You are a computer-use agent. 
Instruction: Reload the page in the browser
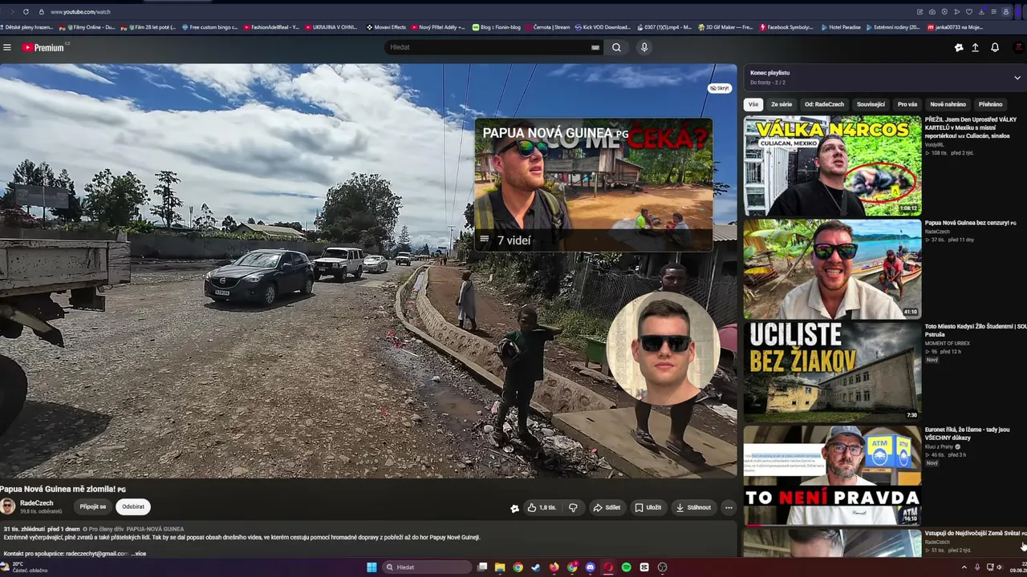[26, 12]
